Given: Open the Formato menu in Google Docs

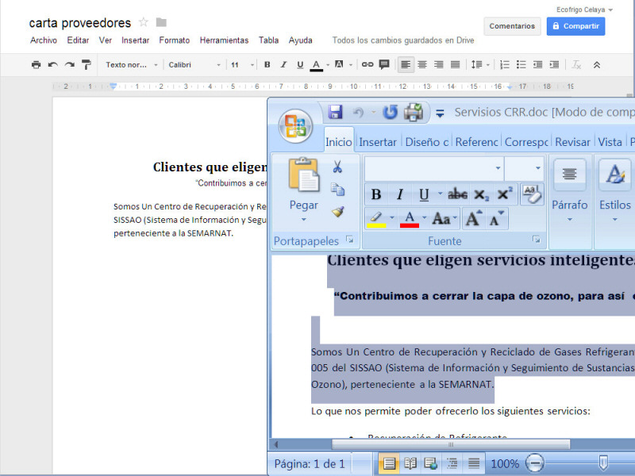Looking at the screenshot, I should click(x=175, y=40).
